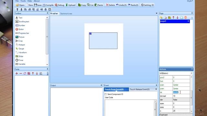This screenshot has width=207, height=116.
Task: Undo the last action
Action: pyautogui.click(x=121, y=5)
